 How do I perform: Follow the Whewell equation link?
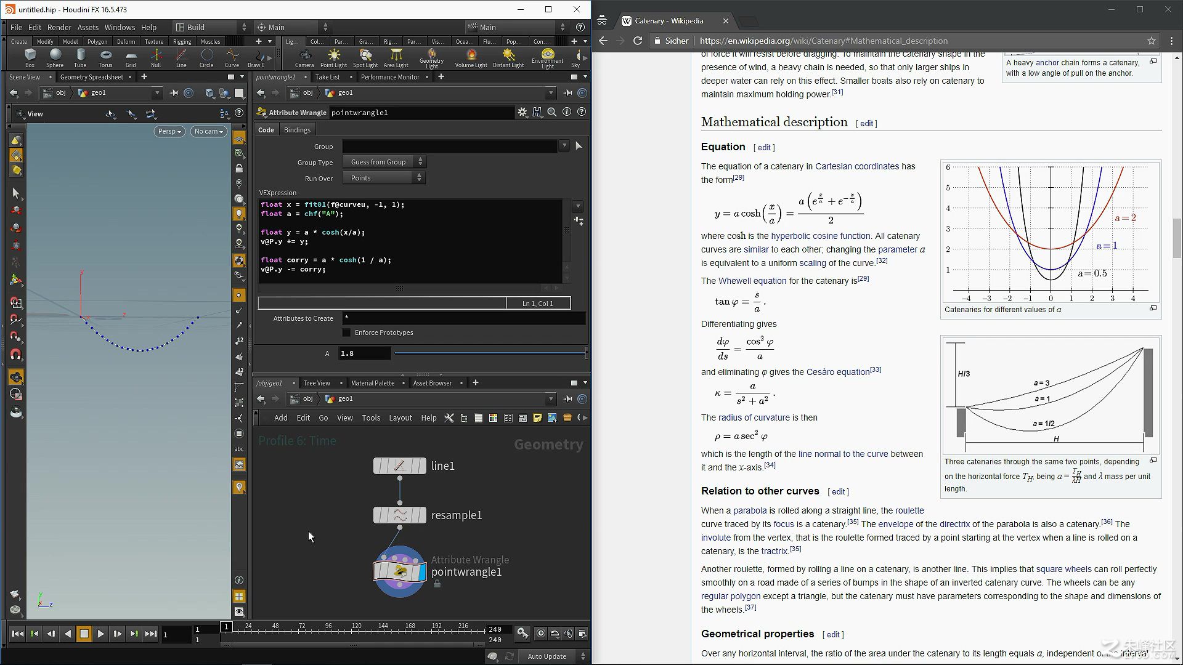point(752,281)
